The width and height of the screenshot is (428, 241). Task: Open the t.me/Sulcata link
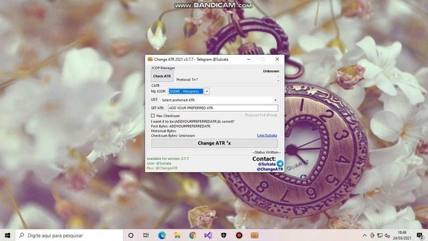tap(267, 135)
